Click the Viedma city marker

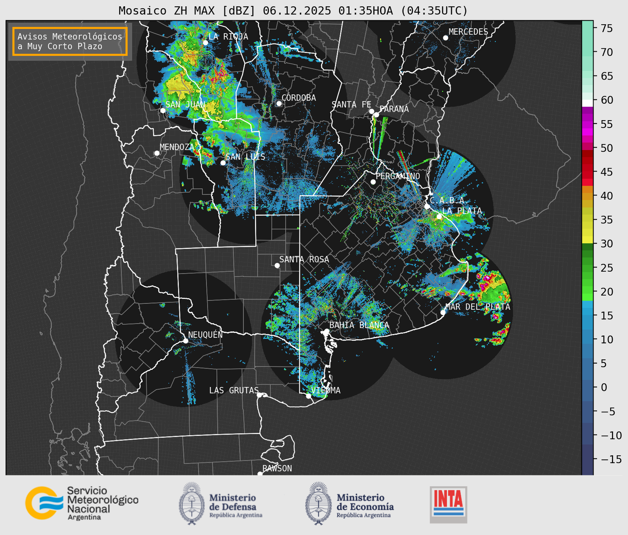[x=309, y=396]
